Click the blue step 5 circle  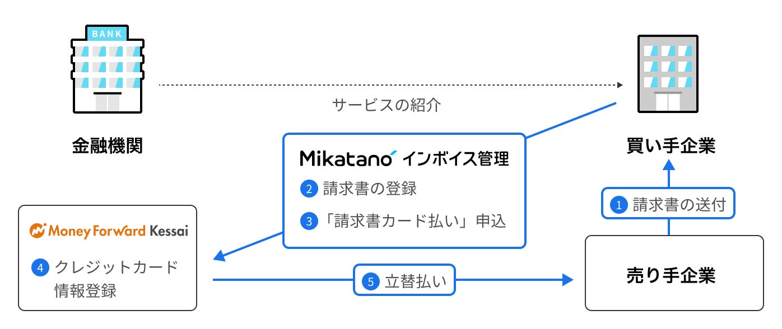click(370, 282)
